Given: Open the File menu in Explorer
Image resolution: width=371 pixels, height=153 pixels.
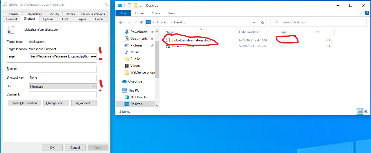Looking at the screenshot, I should 123,13.
